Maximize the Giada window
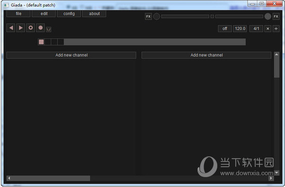Image resolution: width=285 pixels, height=187 pixels. pyautogui.click(x=261, y=4)
